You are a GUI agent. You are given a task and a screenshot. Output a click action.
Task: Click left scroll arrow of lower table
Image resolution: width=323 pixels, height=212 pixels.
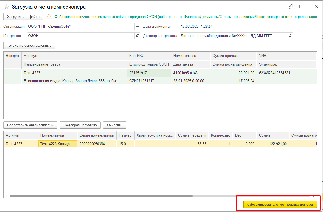point(6,196)
